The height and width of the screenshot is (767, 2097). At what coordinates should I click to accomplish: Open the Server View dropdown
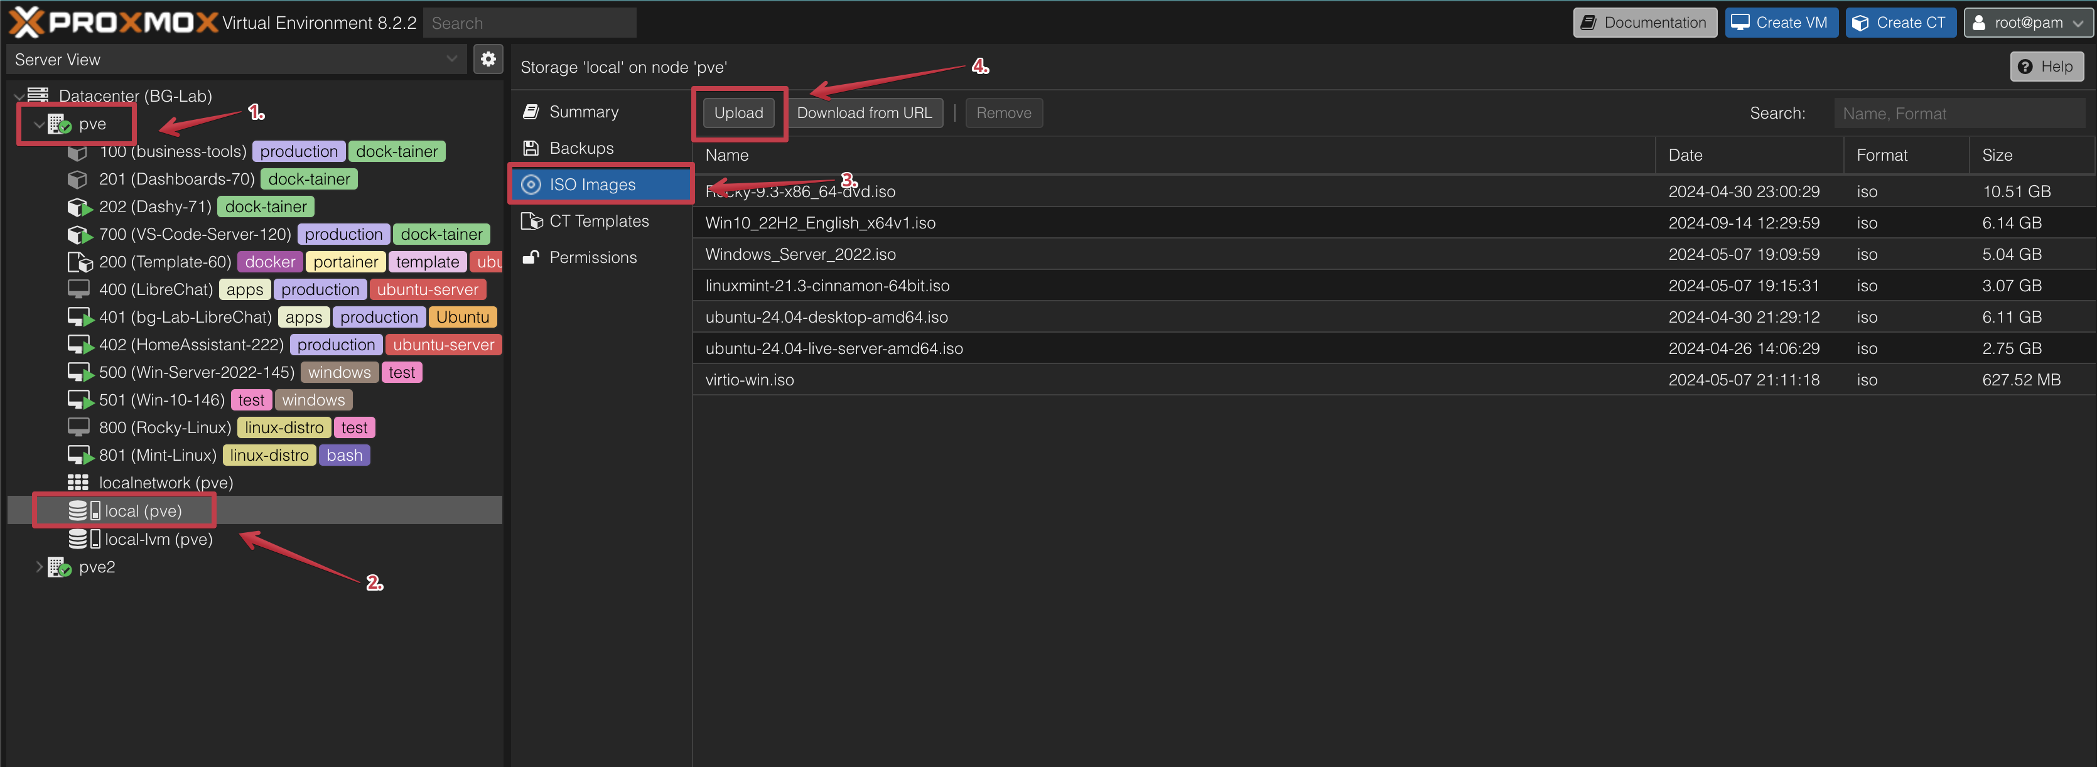(x=452, y=58)
